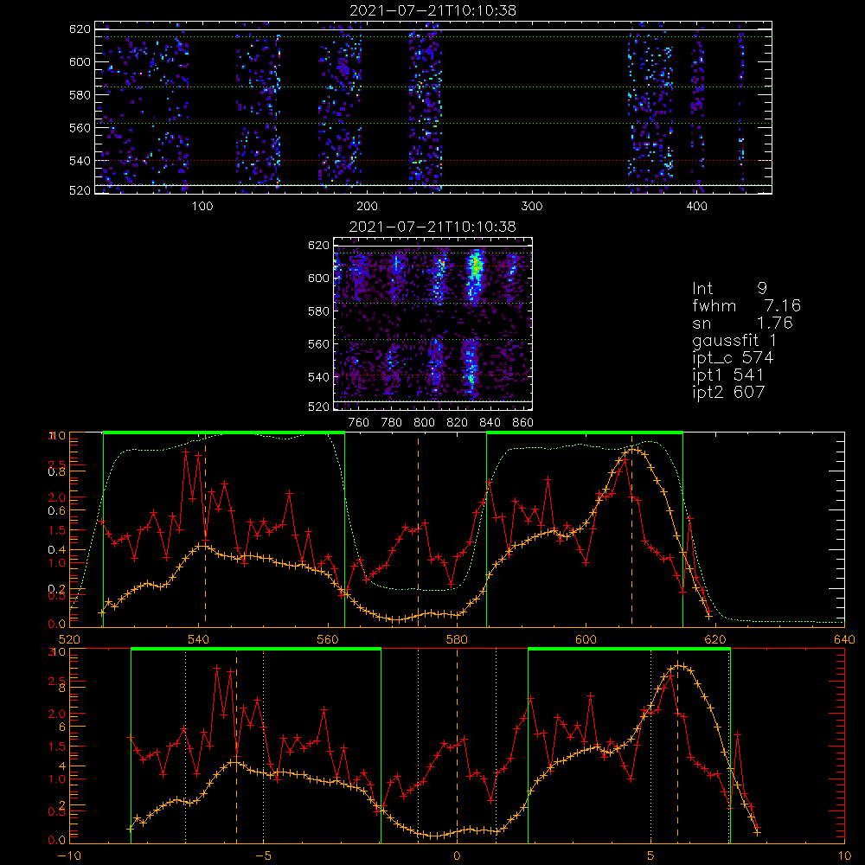The width and height of the screenshot is (865, 865).
Task: Click y-axis label 580 of the top plot
Action: (80, 95)
